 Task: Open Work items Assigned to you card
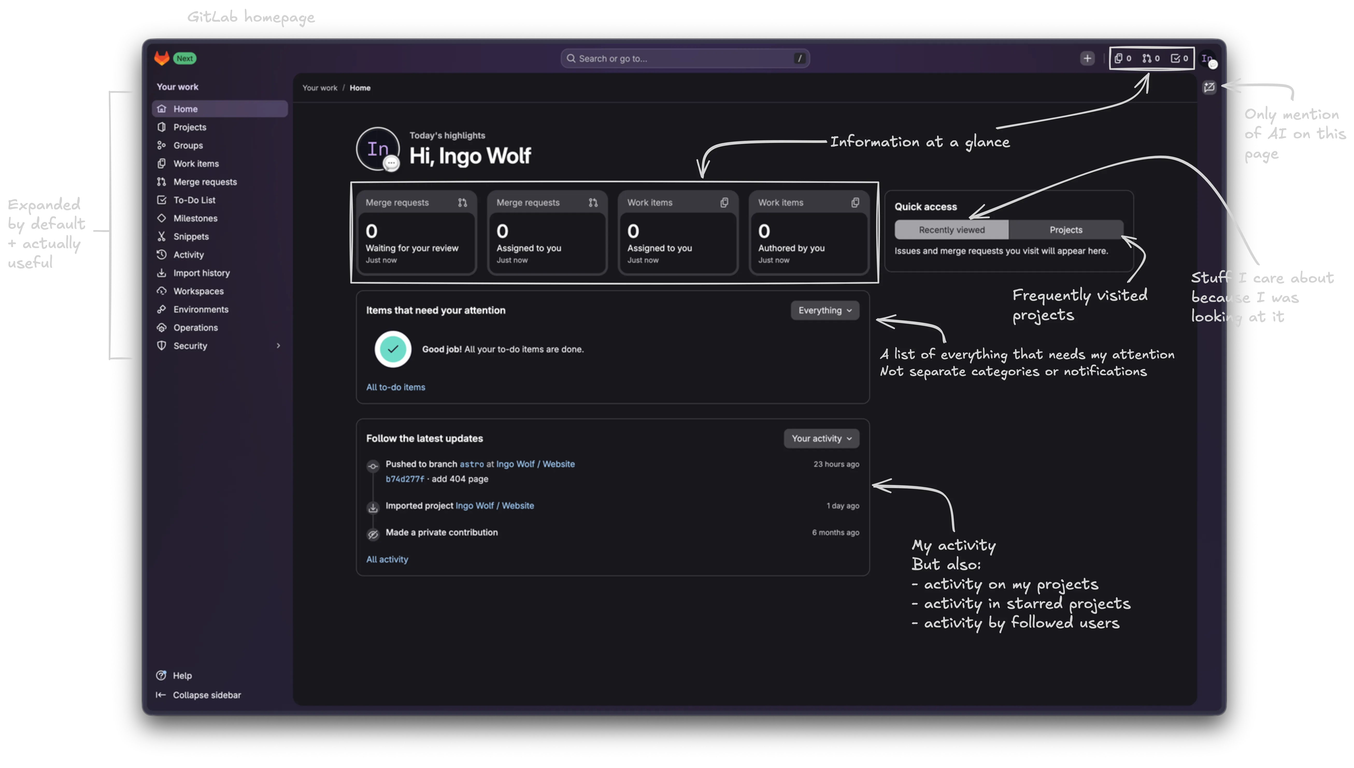point(678,233)
